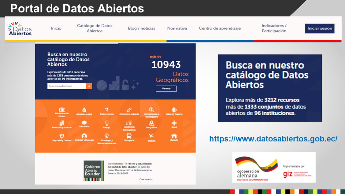Open the datosabiertos.gob.ec URL link
Image resolution: width=345 pixels, height=194 pixels.
pos(273,139)
